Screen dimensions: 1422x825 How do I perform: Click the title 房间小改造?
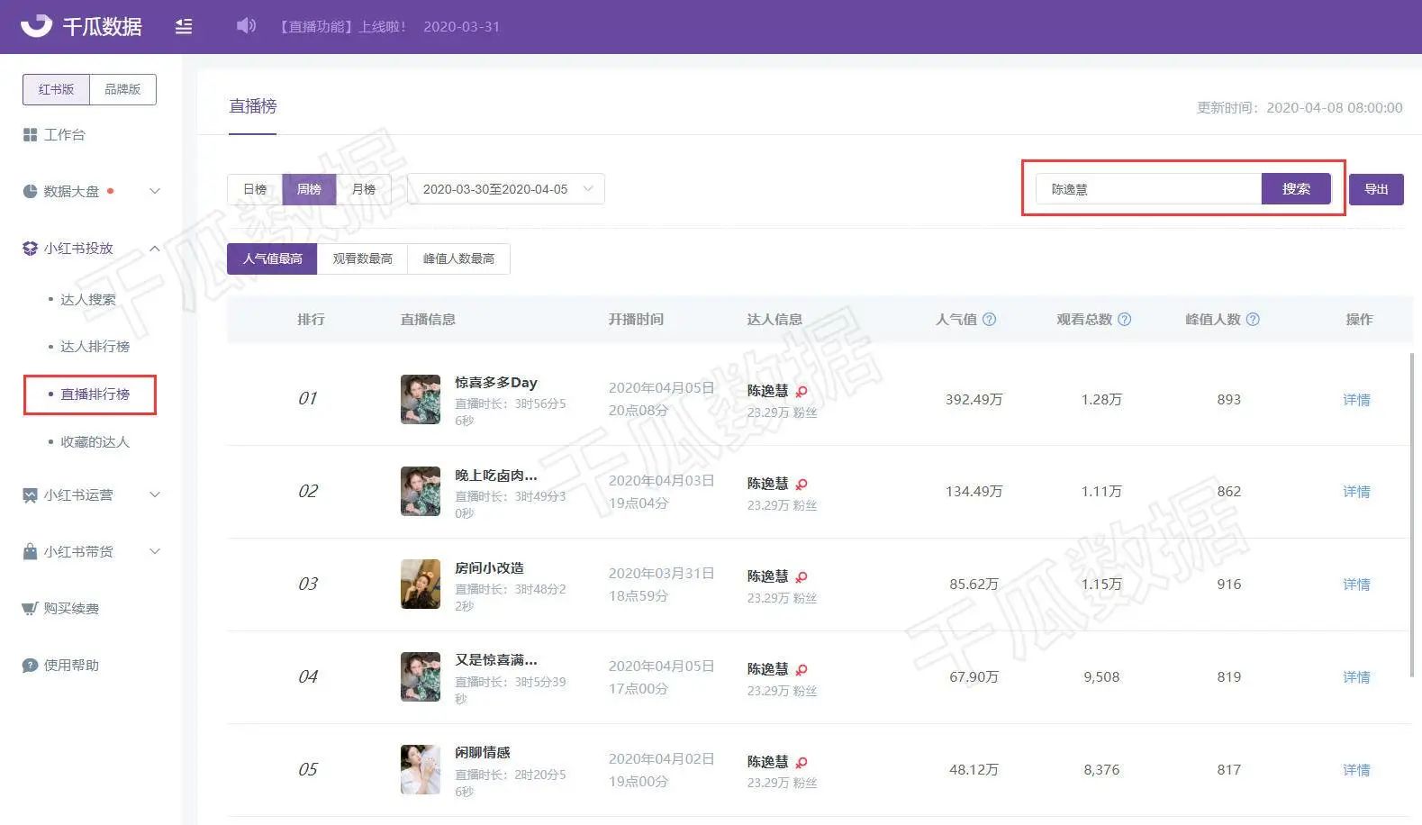[x=489, y=567]
